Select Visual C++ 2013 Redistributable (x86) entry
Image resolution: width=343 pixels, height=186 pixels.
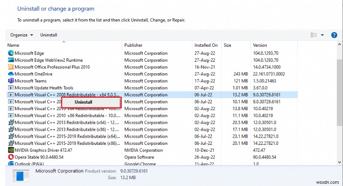pyautogui.click(x=67, y=129)
